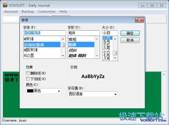Image resolution: width=169 pixels, height=125 pixels.
Task: Select size 六号
Action: (x=108, y=48)
